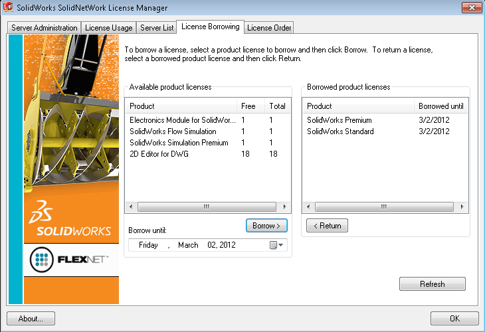Screen dimensions: 485x332
Task: Click borrowed licenses horizontal scrollbar thumb
Action: point(384,207)
